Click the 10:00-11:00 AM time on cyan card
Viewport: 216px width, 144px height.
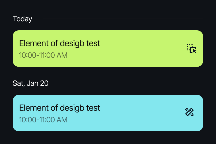(x=43, y=120)
